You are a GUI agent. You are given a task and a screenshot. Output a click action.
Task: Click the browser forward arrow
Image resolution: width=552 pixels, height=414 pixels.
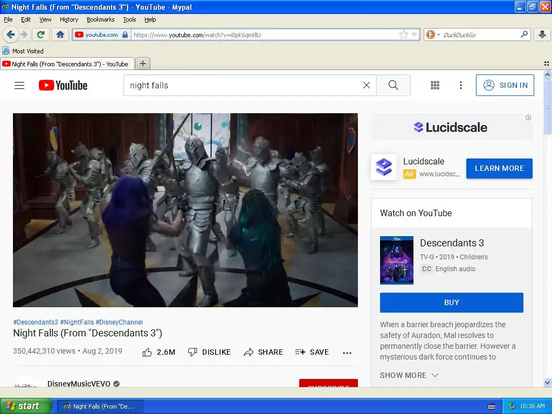pos(24,34)
